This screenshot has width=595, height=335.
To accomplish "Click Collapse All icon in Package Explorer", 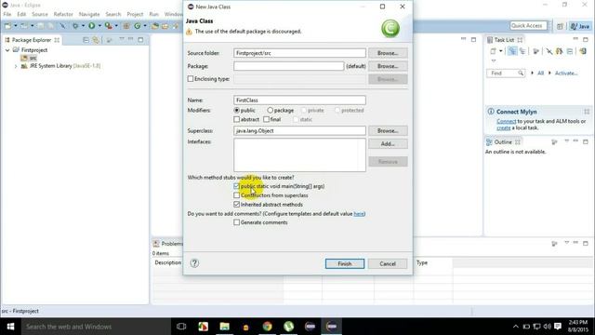I will click(86, 40).
